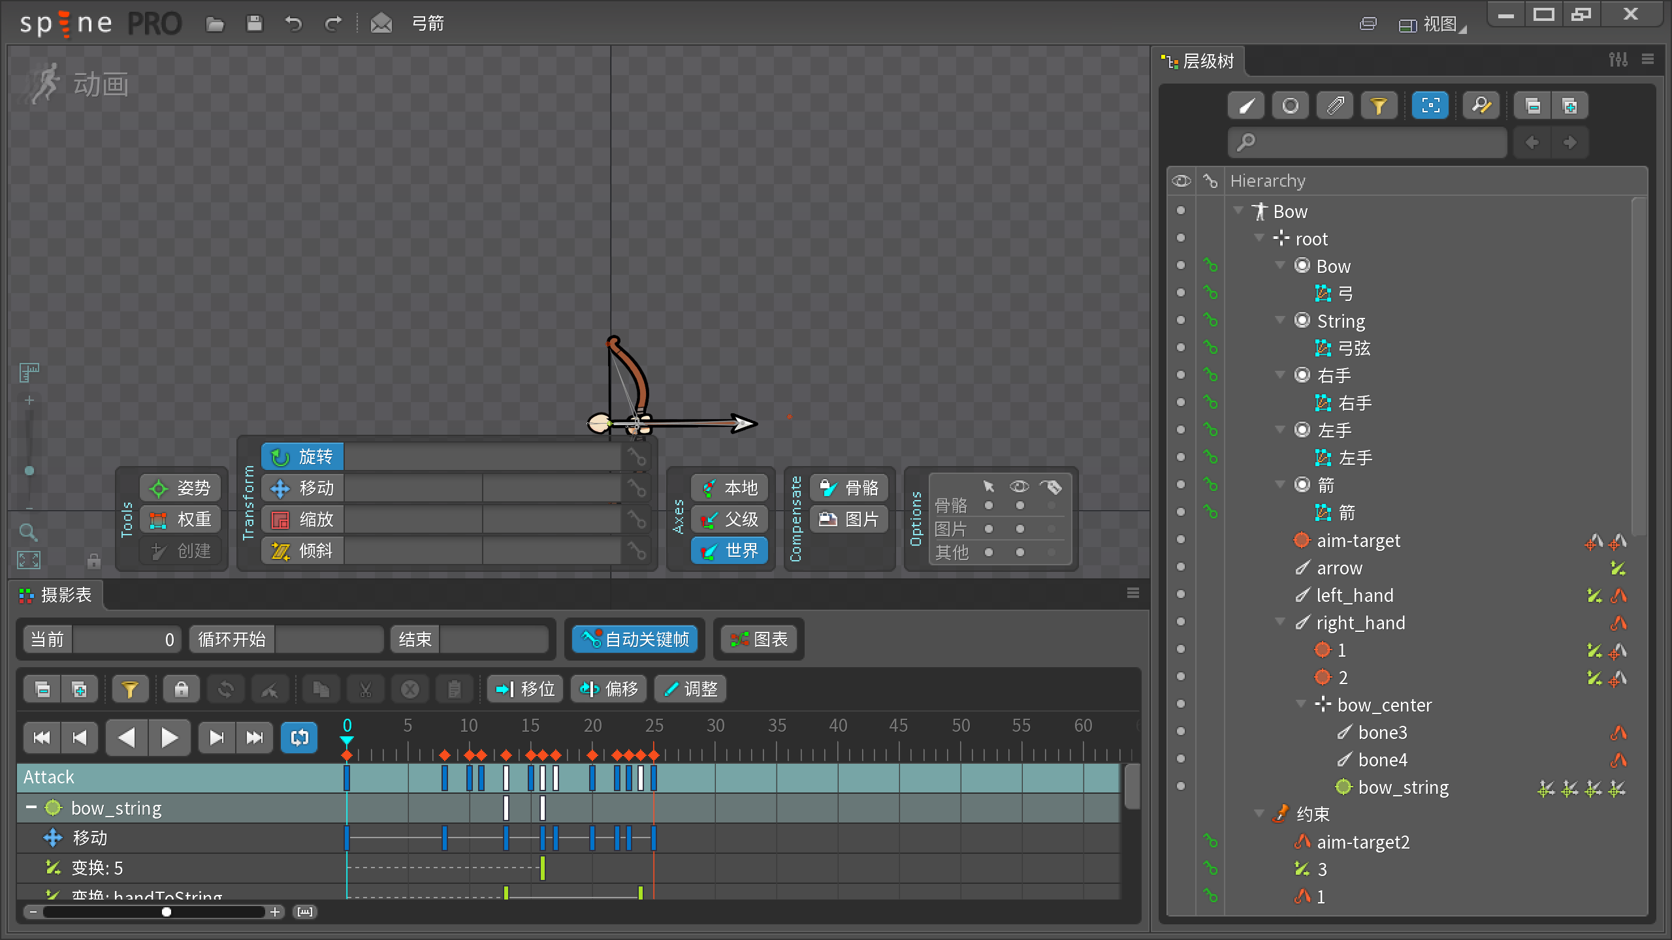
Task: Select the 层级树 tree tab
Action: click(1198, 61)
